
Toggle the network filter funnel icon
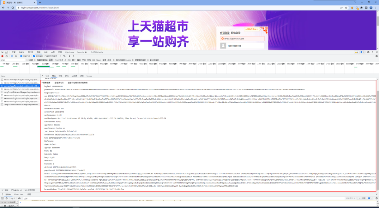click(12, 56)
